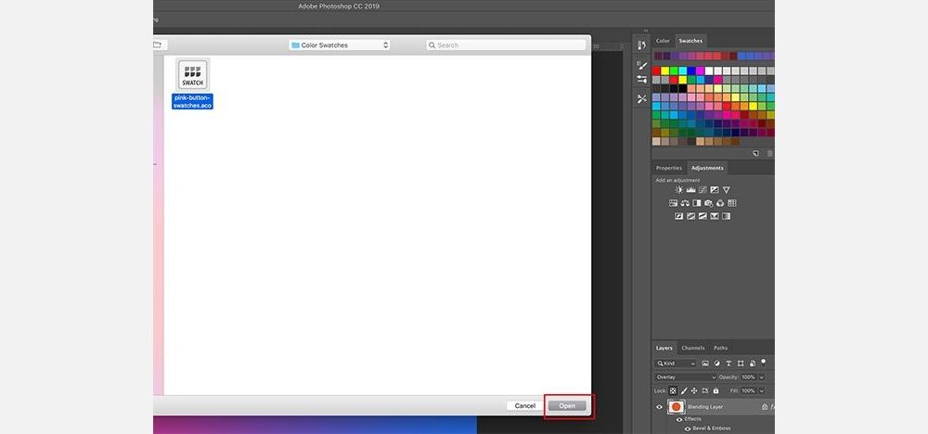This screenshot has width=928, height=434.
Task: Open the Kind filter dropdown
Action: 676,363
